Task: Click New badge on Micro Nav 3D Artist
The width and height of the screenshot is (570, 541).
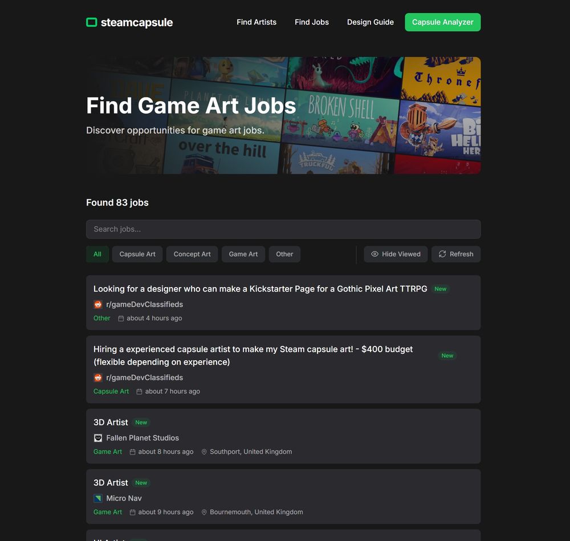Action: coord(141,483)
